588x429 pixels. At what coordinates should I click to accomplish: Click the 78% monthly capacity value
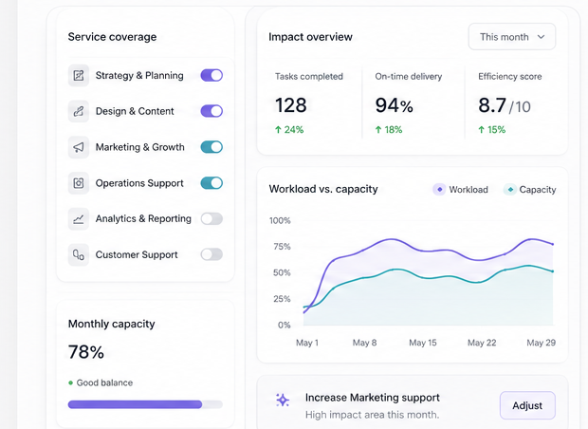86,352
